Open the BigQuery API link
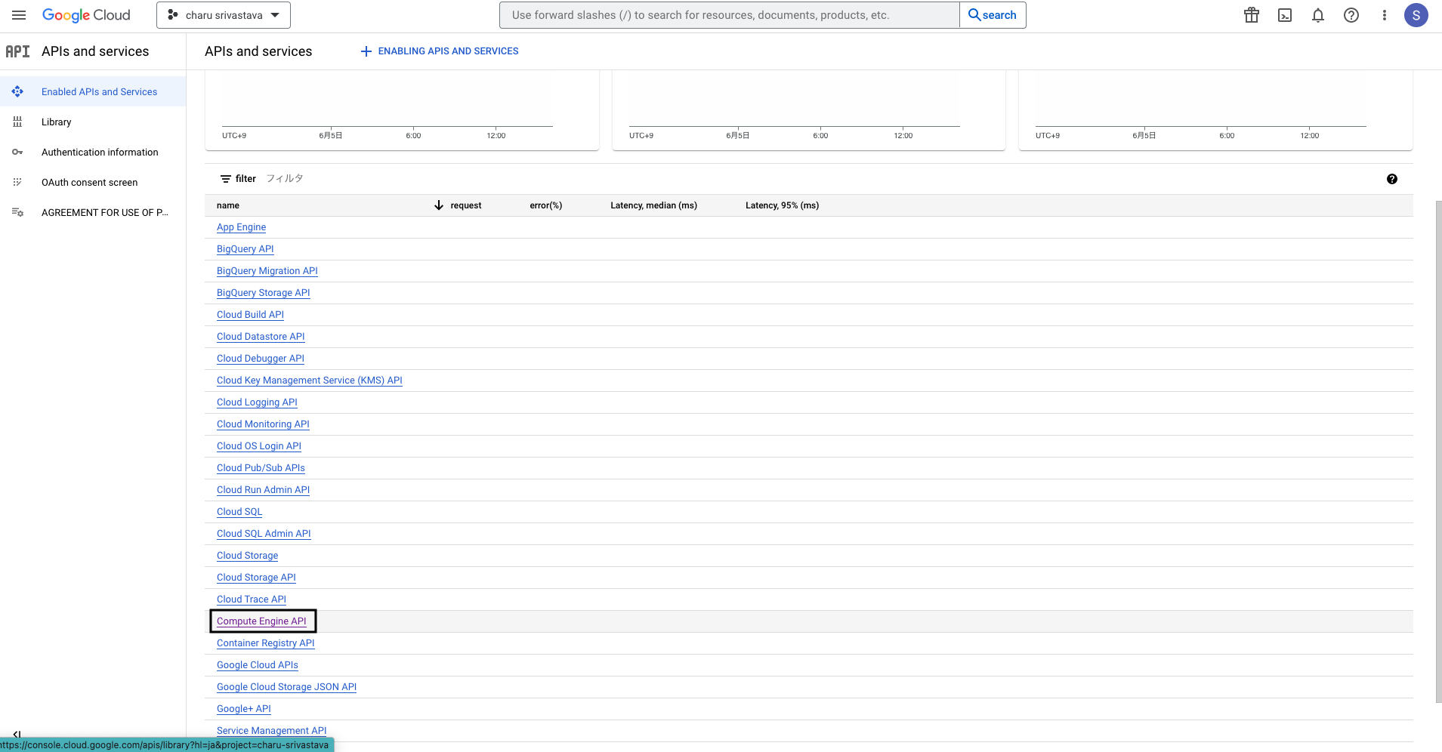The image size is (1442, 752). pyautogui.click(x=245, y=248)
